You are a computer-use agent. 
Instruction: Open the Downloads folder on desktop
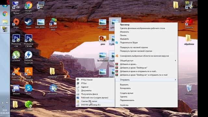[x=16, y=106]
